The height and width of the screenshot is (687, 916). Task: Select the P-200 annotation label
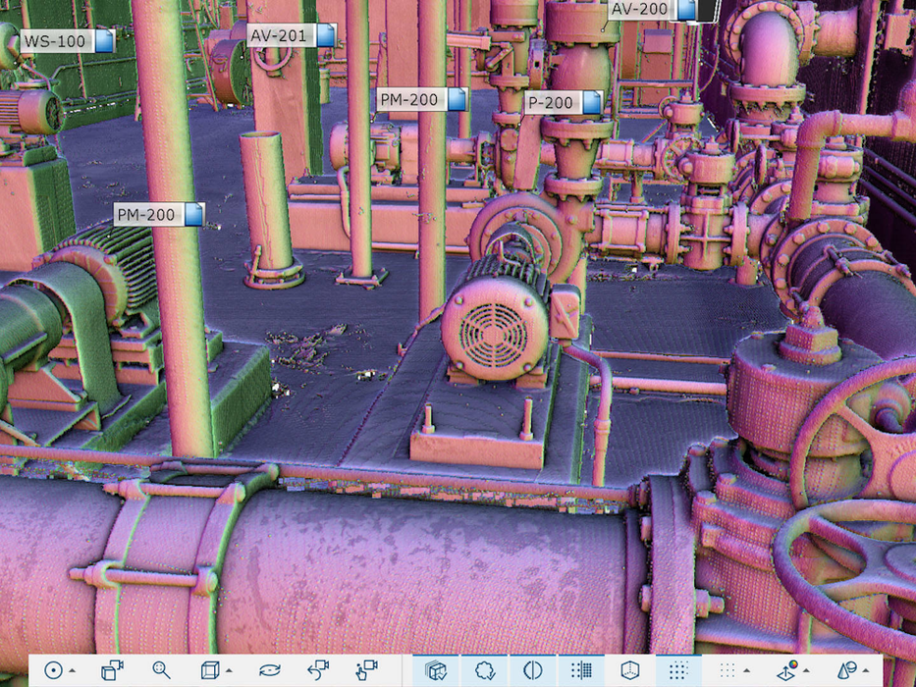(551, 103)
